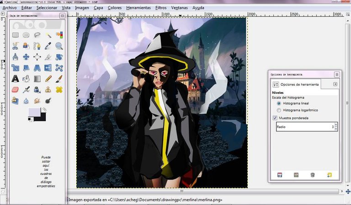Click the foreground color swatch
The image size is (351, 205).
pos(33,112)
